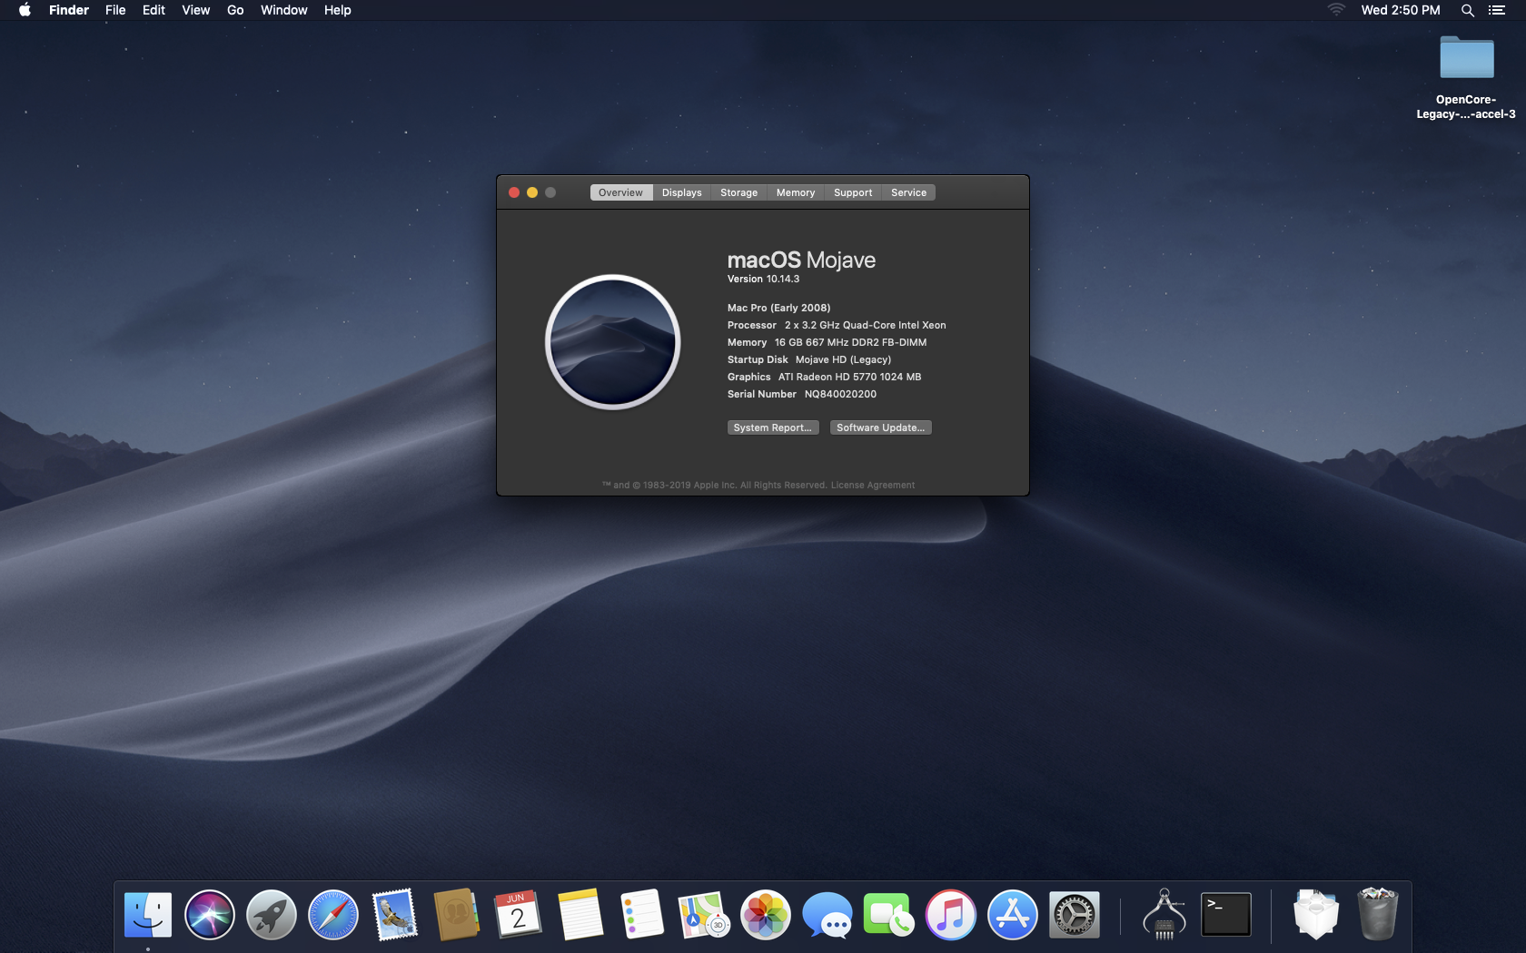The height and width of the screenshot is (953, 1526).
Task: Switch to the Displays tab
Action: click(x=681, y=192)
